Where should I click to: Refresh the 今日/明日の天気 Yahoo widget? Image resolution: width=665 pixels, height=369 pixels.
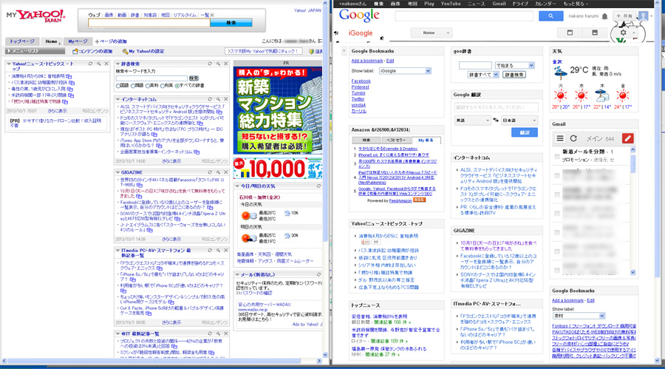(x=318, y=186)
